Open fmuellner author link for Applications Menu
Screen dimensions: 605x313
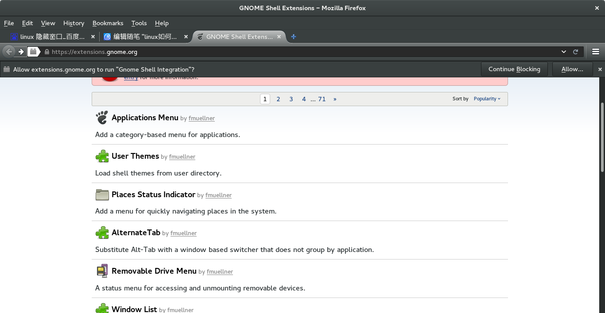point(202,118)
